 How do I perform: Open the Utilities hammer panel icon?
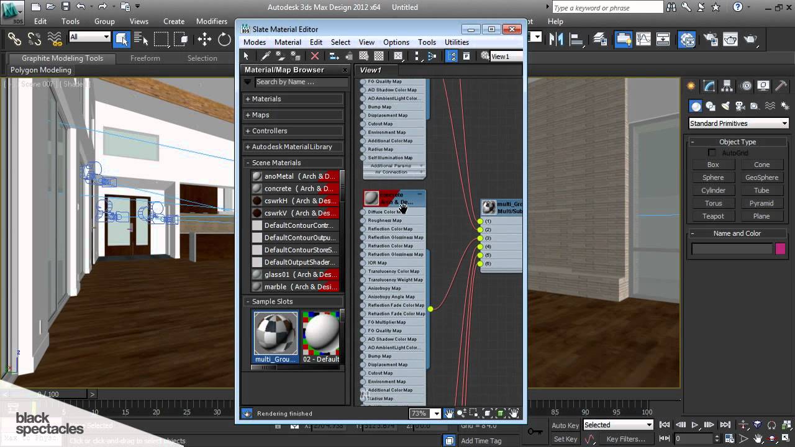tap(779, 86)
